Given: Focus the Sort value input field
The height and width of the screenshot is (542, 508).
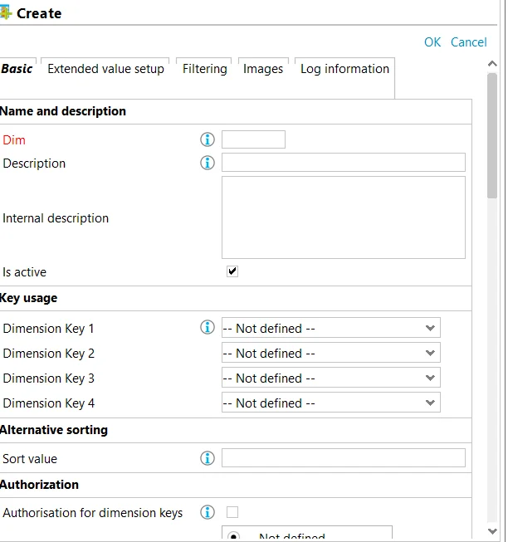Looking at the screenshot, I should (344, 458).
